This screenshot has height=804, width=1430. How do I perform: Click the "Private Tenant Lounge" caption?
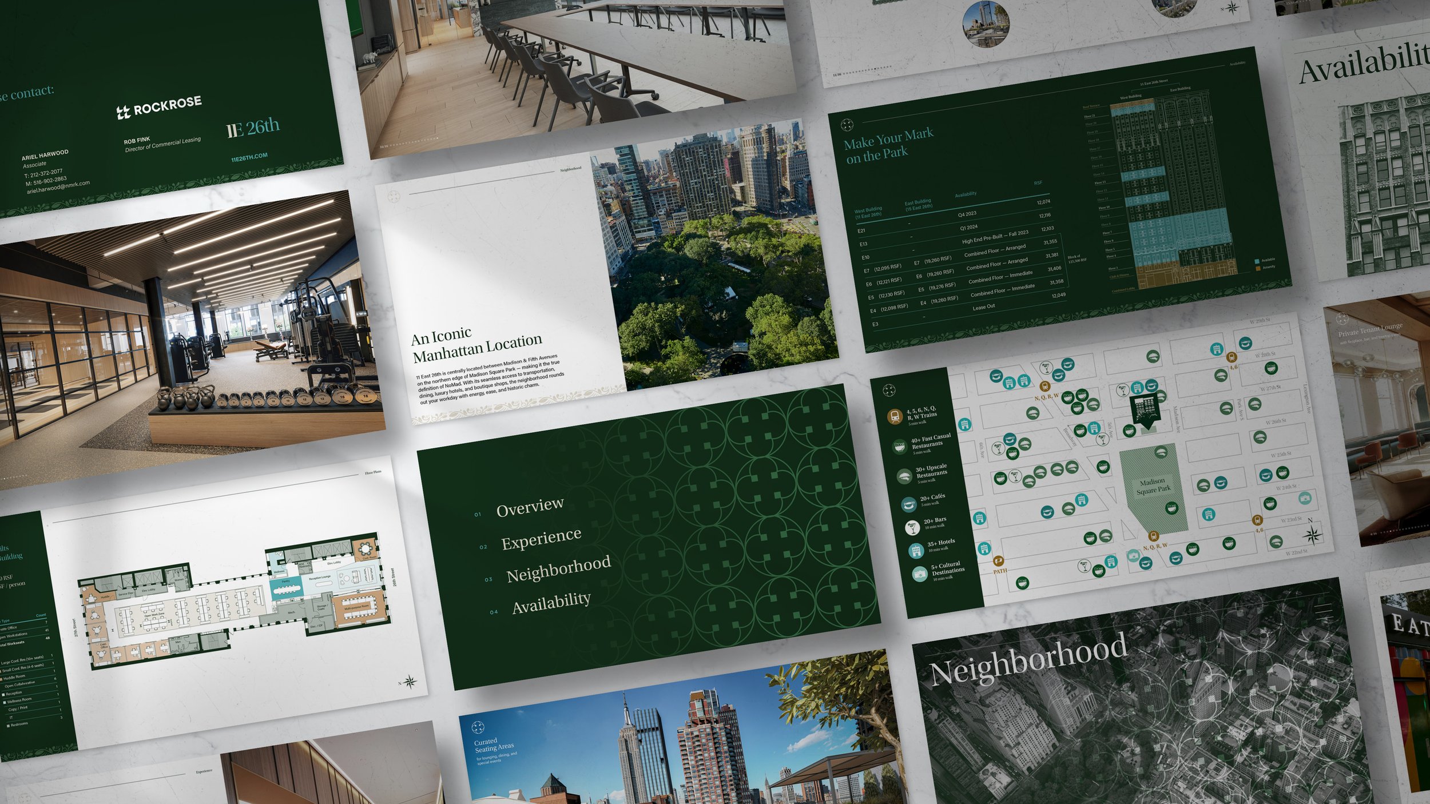[x=1369, y=329]
